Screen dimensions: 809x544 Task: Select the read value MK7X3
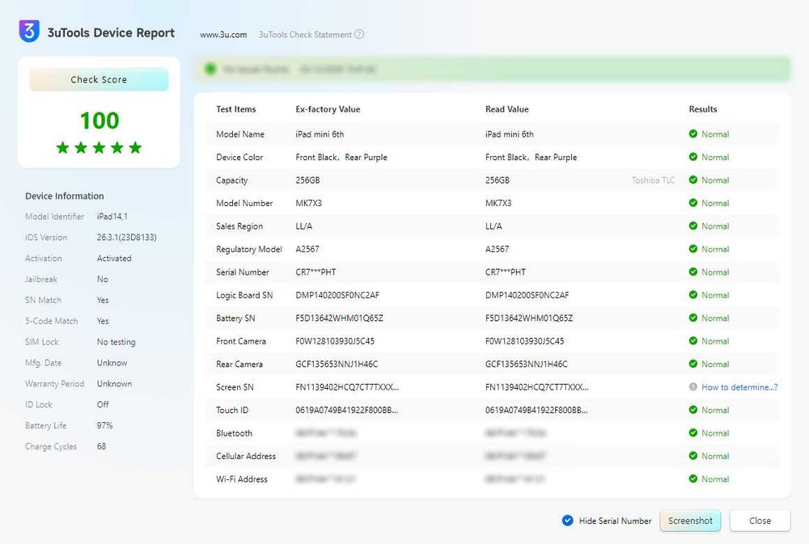498,203
